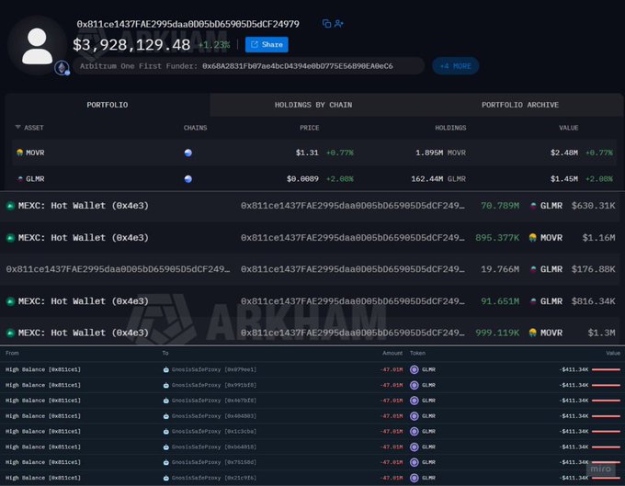Click the chain icon in the GLMR portfolio row
625x486 pixels.
point(188,179)
